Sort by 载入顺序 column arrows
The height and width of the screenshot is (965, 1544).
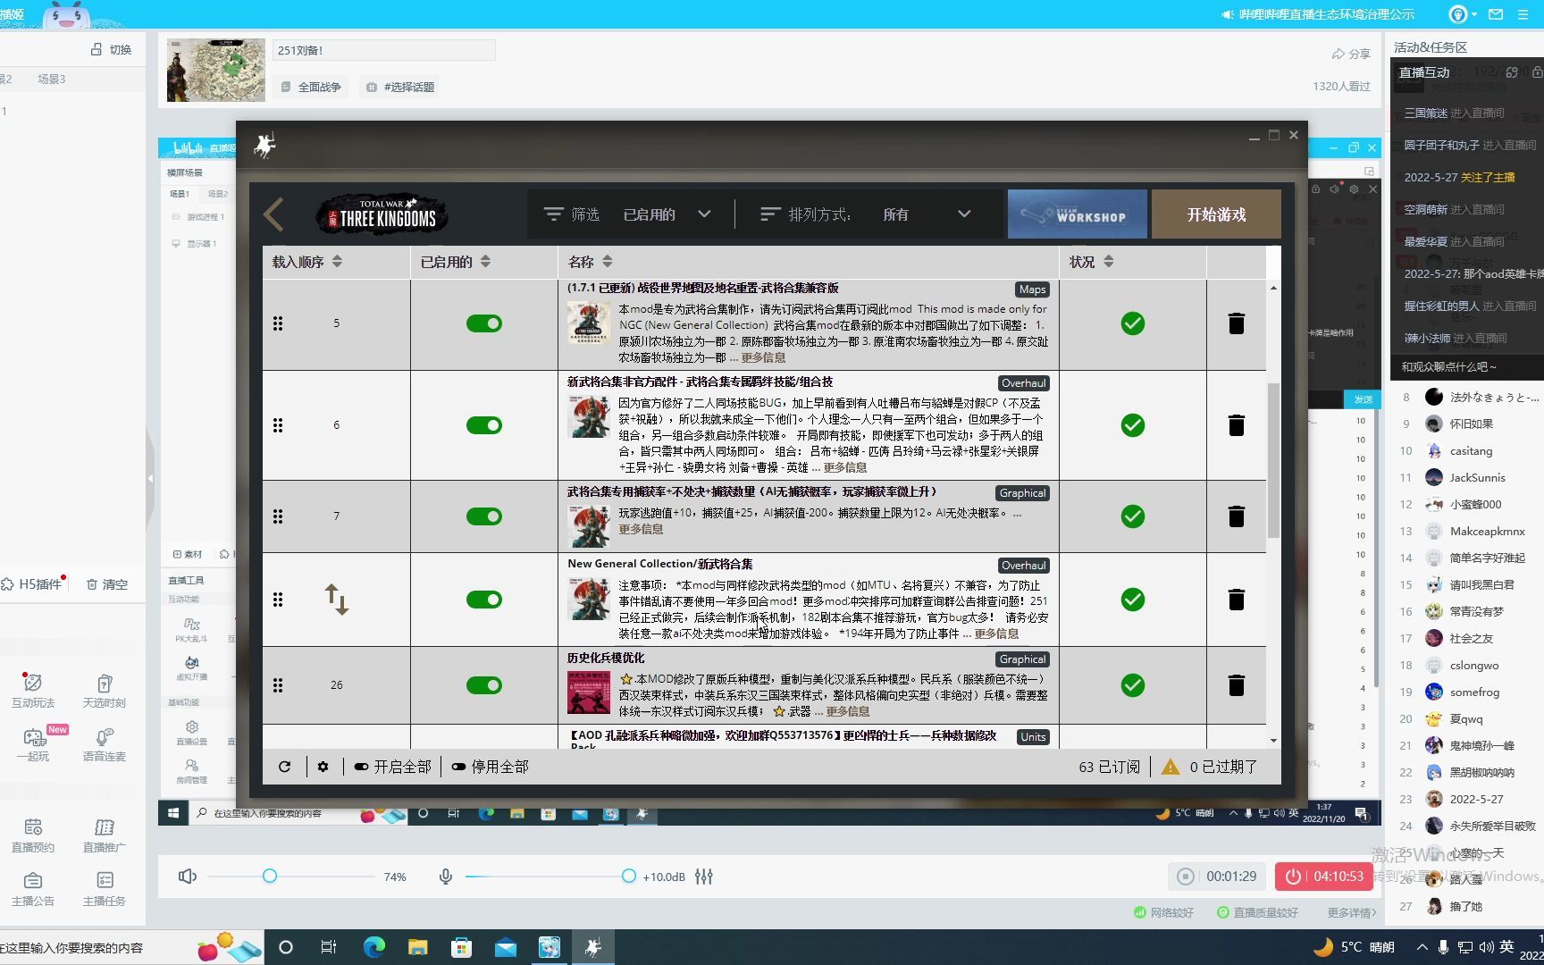point(337,262)
